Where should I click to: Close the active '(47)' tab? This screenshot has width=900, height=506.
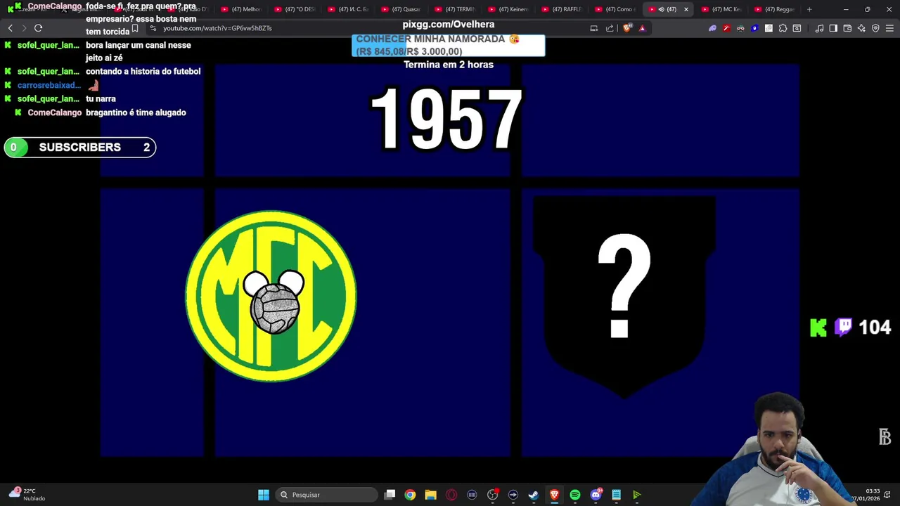(686, 9)
